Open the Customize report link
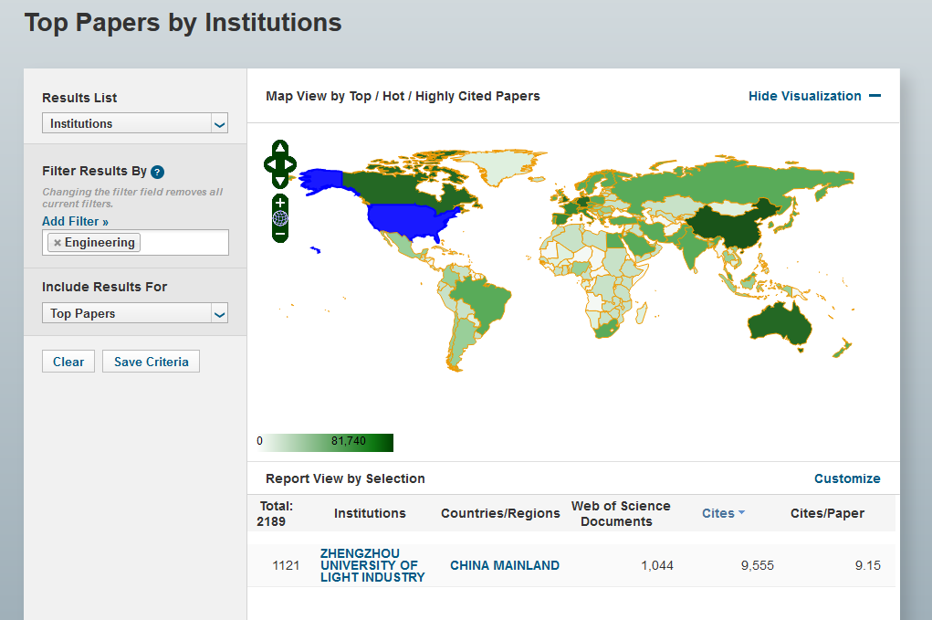Viewport: 932px width, 620px height. coord(846,478)
